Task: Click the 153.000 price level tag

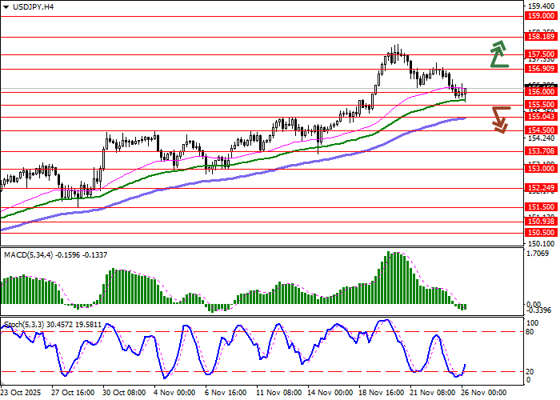Action: 541,169
